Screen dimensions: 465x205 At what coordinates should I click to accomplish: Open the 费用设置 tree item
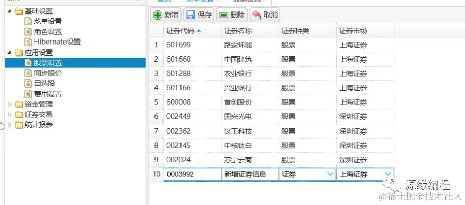point(48,94)
